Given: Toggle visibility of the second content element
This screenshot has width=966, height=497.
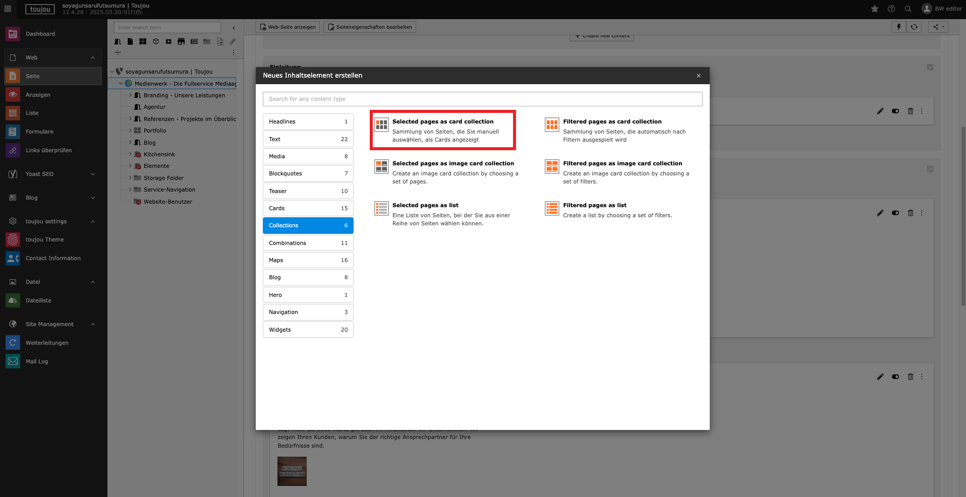Looking at the screenshot, I should pyautogui.click(x=895, y=213).
